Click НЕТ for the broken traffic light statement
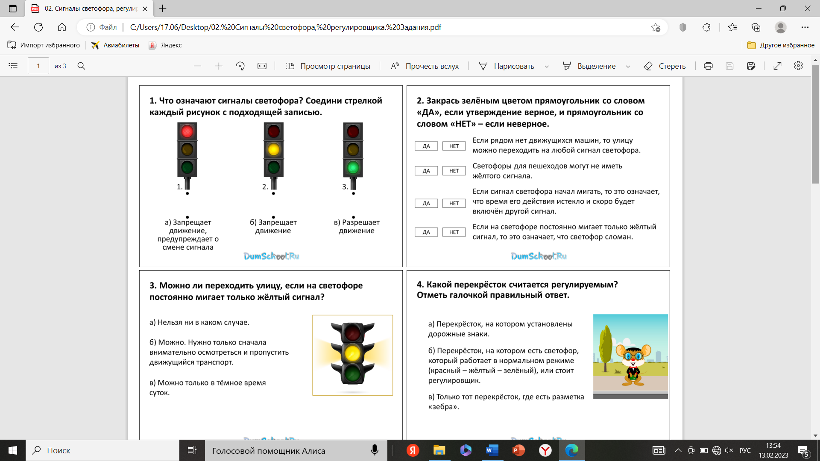Viewport: 820px width, 461px height. click(x=454, y=232)
